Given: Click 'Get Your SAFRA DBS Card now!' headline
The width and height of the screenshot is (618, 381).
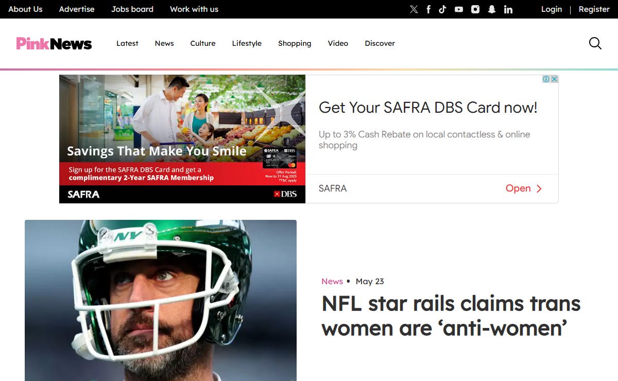Looking at the screenshot, I should pos(428,108).
